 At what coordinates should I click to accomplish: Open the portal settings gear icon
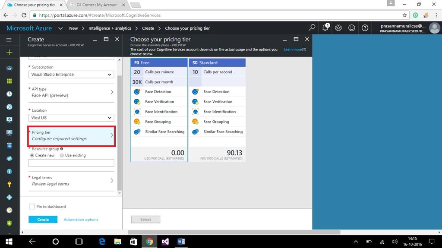coord(338,28)
